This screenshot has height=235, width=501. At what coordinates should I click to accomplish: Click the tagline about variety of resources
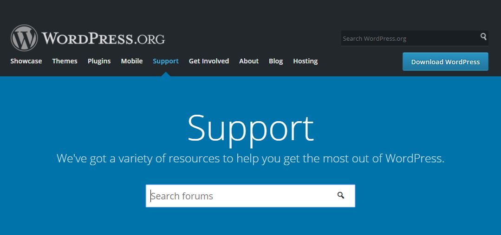click(251, 158)
